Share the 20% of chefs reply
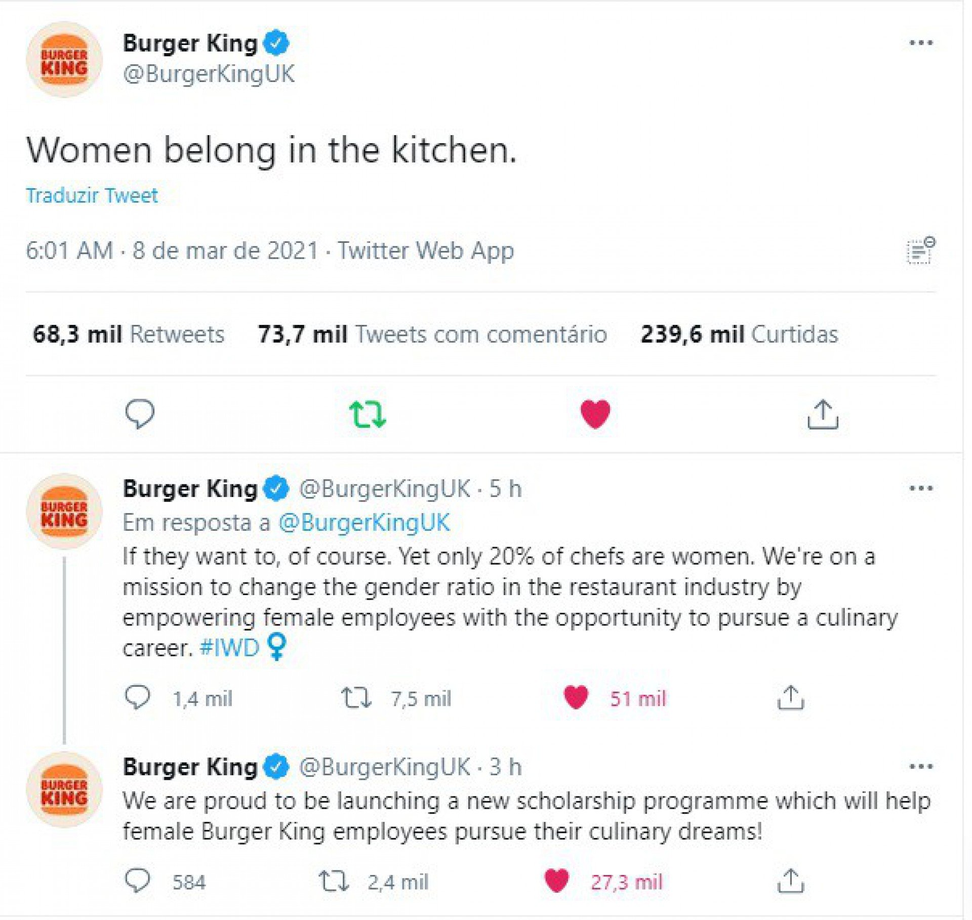972x920 pixels. 790,698
